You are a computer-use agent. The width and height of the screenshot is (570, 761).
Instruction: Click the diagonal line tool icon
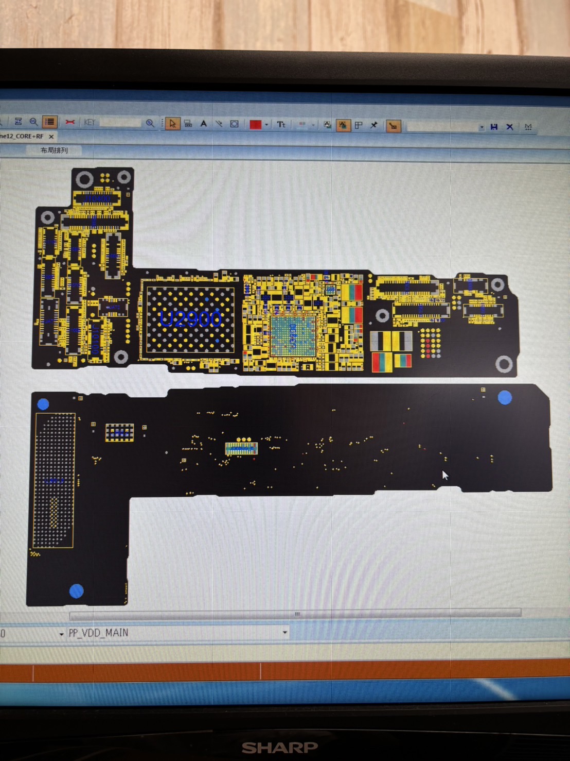pyautogui.click(x=219, y=124)
